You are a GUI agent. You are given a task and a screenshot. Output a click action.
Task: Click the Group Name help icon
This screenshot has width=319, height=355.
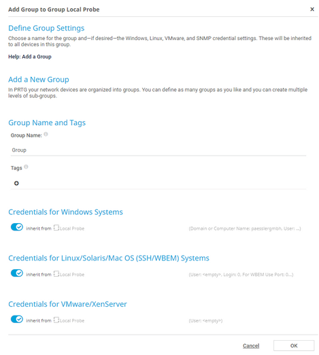[46, 134]
